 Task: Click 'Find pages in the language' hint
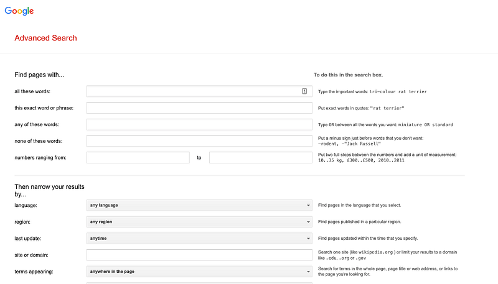pos(360,206)
